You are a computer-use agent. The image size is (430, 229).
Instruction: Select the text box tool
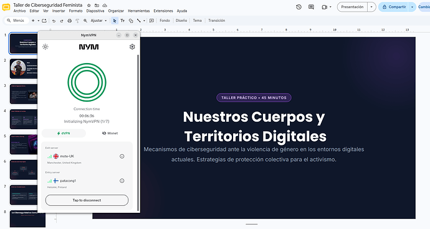[123, 21]
